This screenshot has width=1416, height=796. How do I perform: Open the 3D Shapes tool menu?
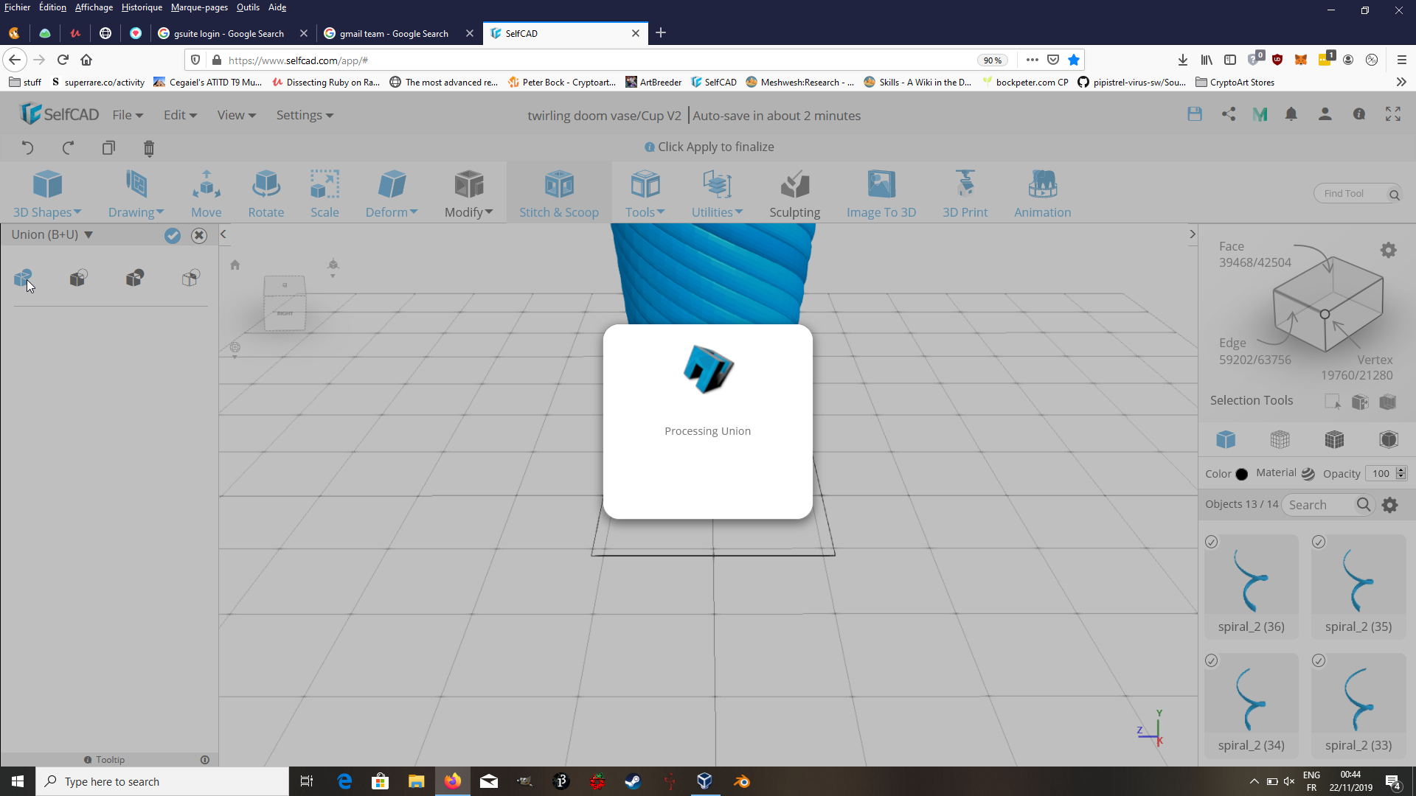tap(47, 194)
